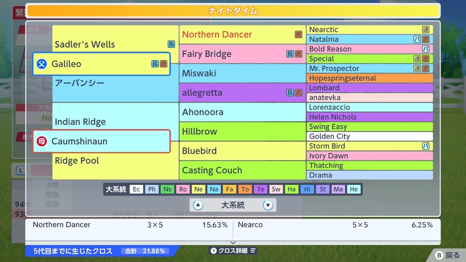This screenshot has width=466, height=262.
Task: Click the list icon next to クロス詳細
Action: (253, 251)
